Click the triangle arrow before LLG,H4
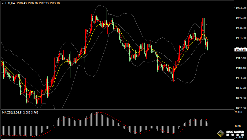This screenshot has width=247, height=140. coord(3,3)
